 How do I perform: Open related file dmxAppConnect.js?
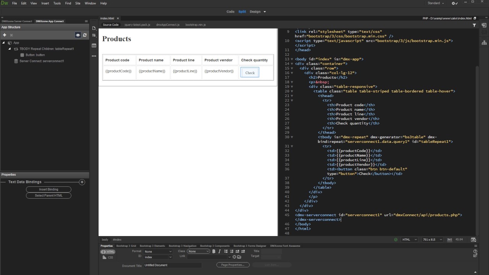[x=168, y=25]
